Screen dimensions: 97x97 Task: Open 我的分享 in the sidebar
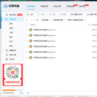tap(13, 55)
